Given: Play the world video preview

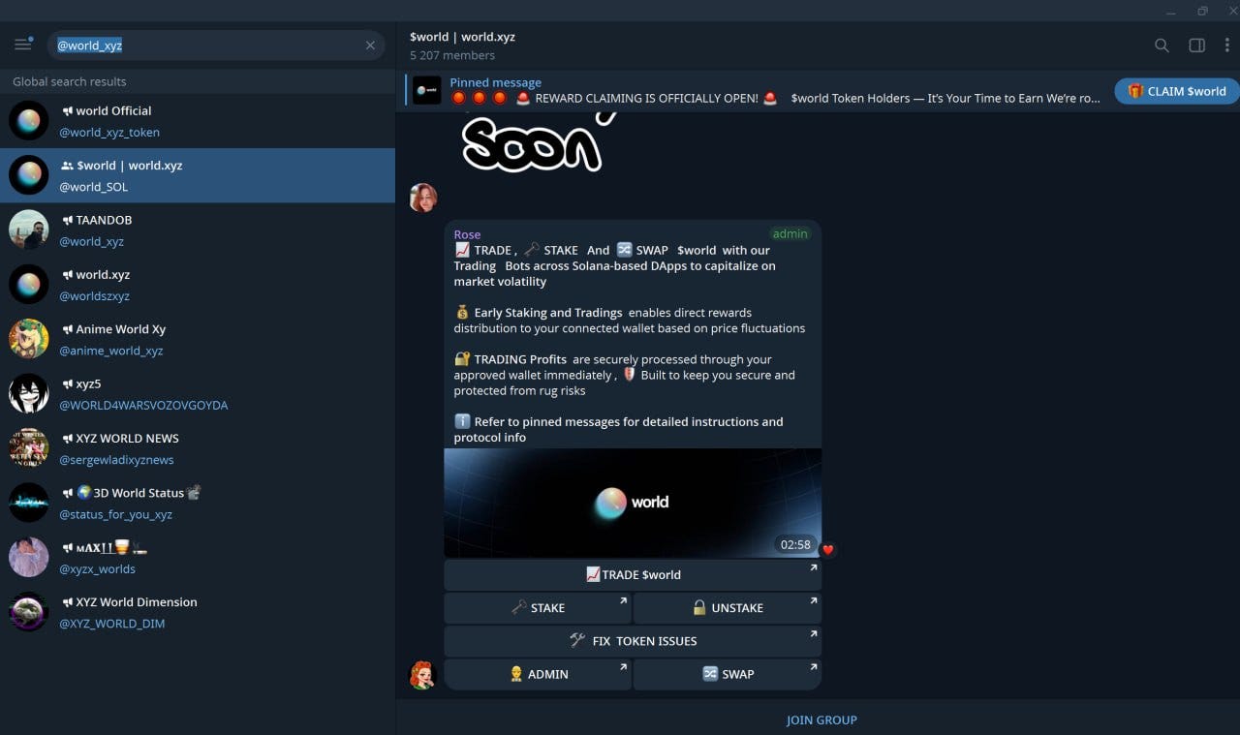Looking at the screenshot, I should 633,503.
